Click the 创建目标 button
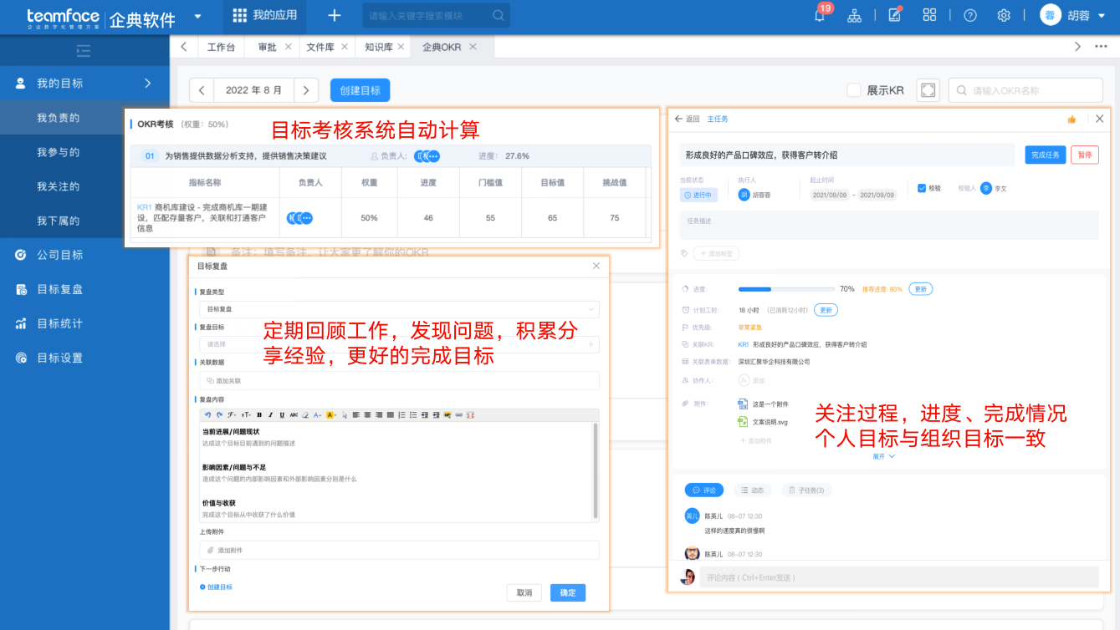This screenshot has width=1120, height=630. pyautogui.click(x=360, y=89)
